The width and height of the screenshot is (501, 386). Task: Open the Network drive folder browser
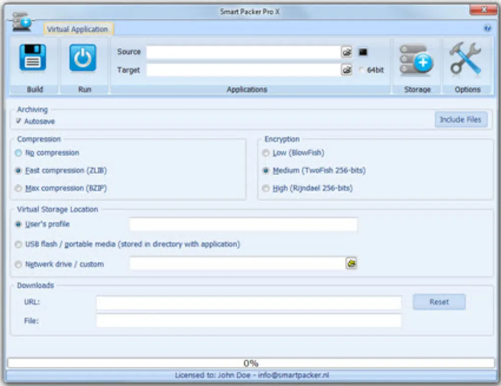pyautogui.click(x=351, y=264)
